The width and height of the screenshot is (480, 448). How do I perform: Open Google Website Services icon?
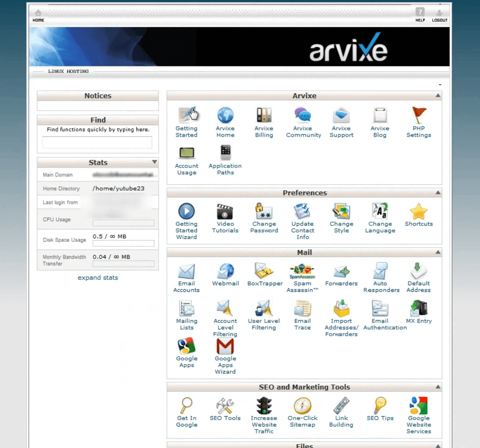(418, 406)
